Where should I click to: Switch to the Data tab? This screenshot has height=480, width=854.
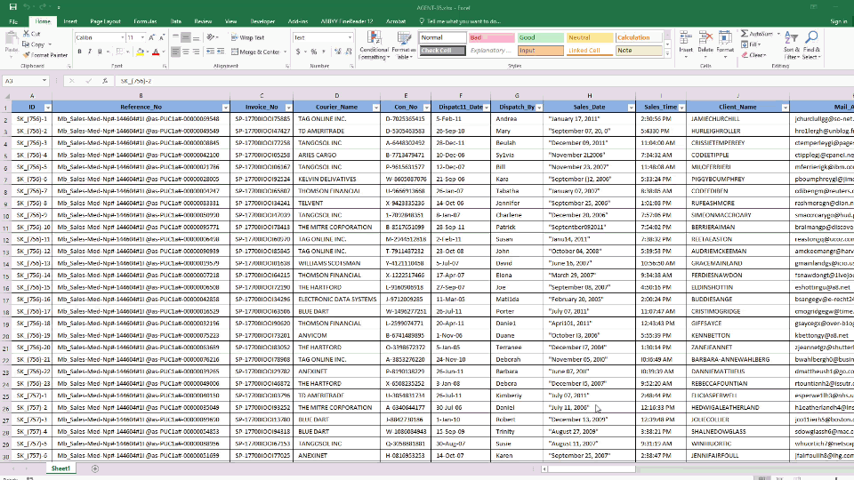coord(175,21)
